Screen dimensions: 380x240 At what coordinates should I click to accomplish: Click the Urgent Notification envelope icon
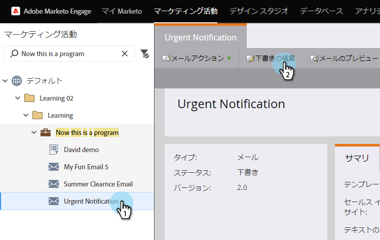pos(54,201)
